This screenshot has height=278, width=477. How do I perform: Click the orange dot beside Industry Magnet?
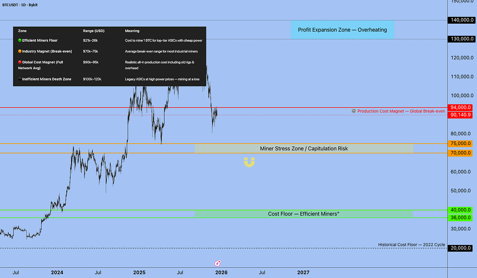20,51
